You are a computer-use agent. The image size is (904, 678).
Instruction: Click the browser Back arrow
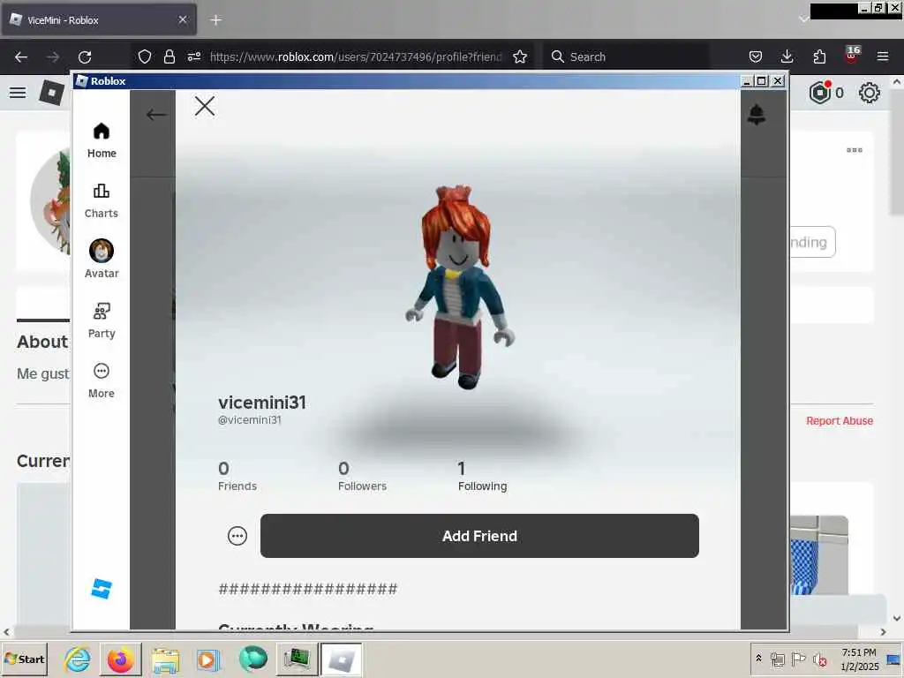pos(21,56)
